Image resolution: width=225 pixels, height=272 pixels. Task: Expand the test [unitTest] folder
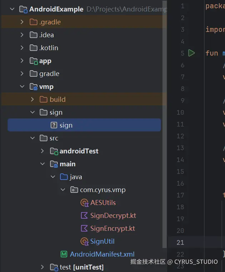point(42,267)
